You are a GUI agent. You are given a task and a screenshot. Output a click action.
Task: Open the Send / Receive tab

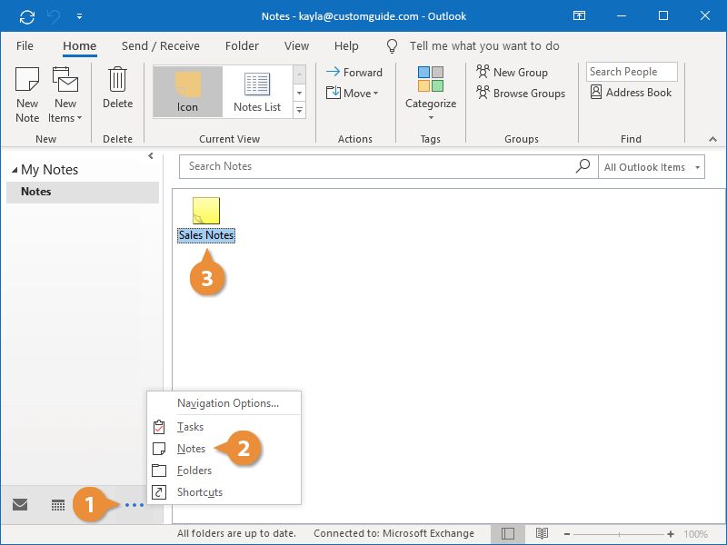coord(161,46)
